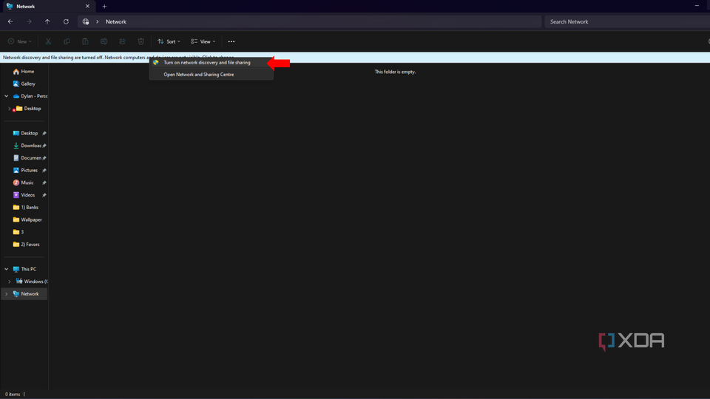Click the '0 items' status text
This screenshot has height=399, width=710.
point(13,394)
